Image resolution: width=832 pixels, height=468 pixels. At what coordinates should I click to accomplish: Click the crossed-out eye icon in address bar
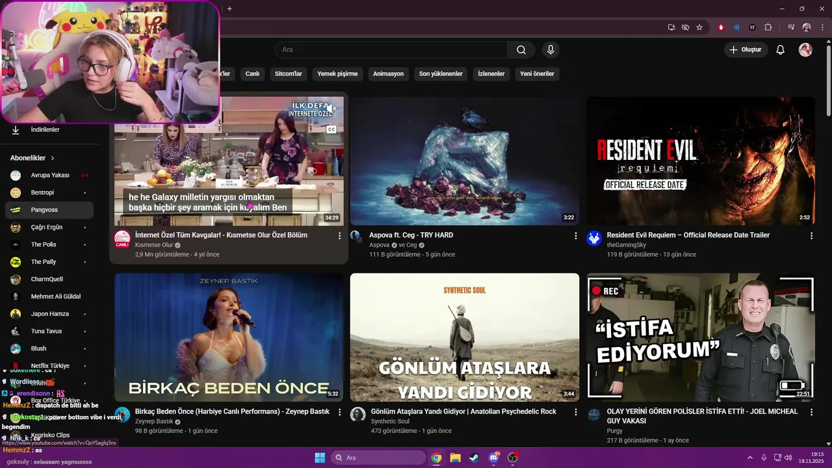click(685, 27)
